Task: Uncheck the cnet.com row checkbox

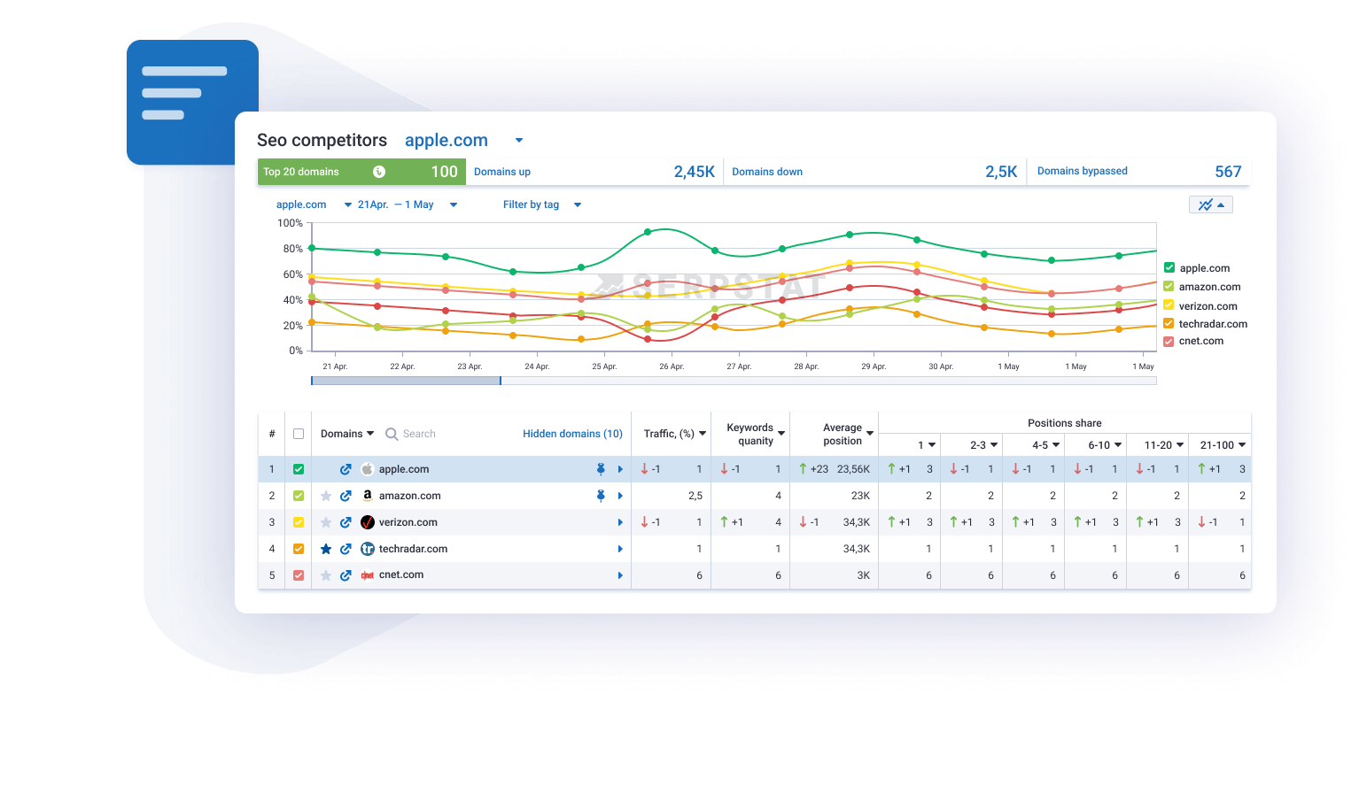Action: [299, 575]
